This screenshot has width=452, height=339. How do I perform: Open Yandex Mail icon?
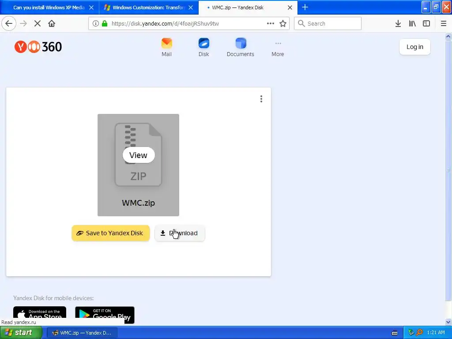click(166, 47)
